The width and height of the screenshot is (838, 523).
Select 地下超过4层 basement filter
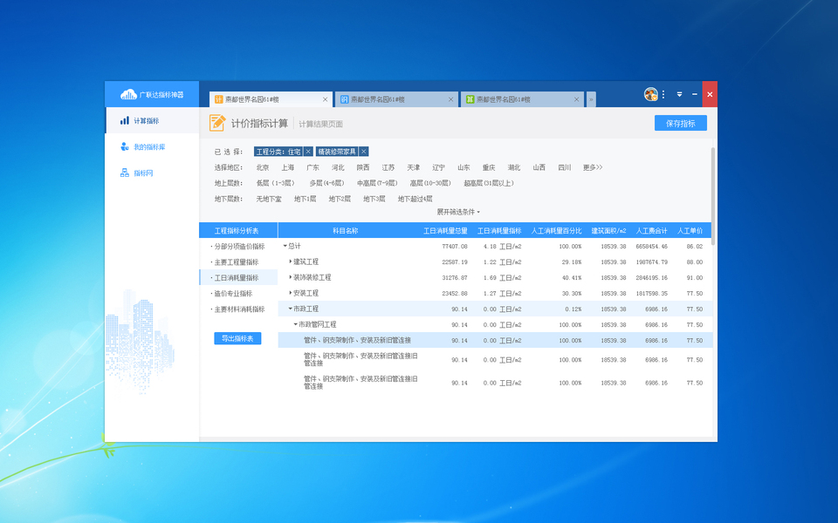tap(415, 199)
